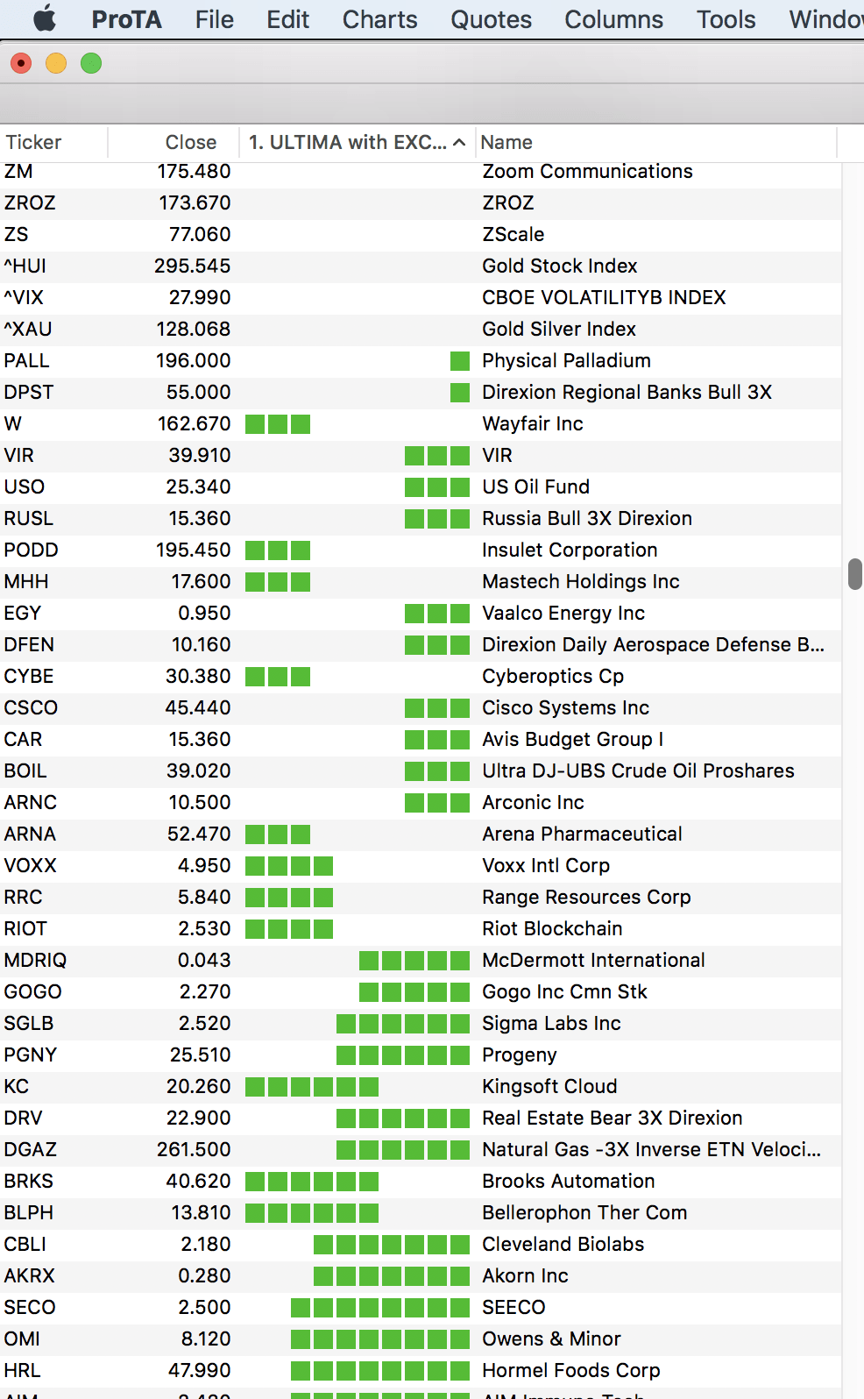Select the ^VIX ticker

[24, 297]
